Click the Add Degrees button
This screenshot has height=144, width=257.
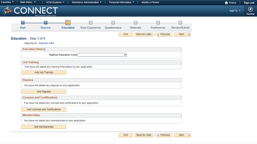point(44,92)
